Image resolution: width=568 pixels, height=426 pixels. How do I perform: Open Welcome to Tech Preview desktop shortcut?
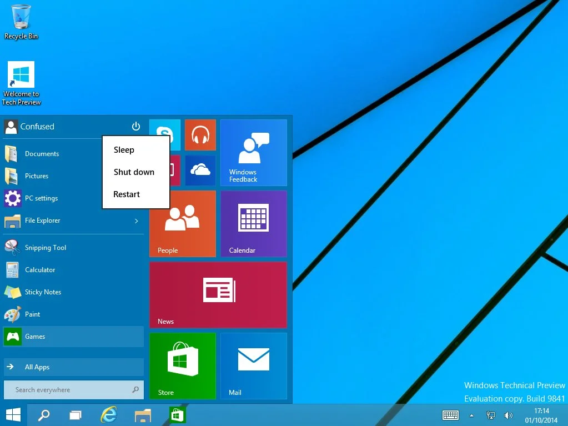click(x=21, y=83)
